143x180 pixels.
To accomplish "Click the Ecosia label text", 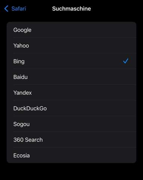I will 22,156.
